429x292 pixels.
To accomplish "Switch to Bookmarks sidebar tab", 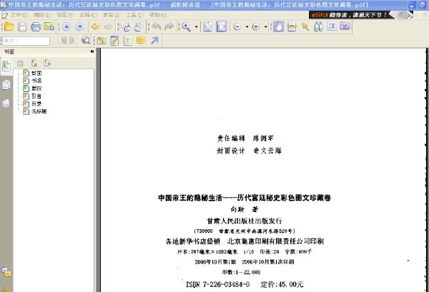I will [x=6, y=66].
